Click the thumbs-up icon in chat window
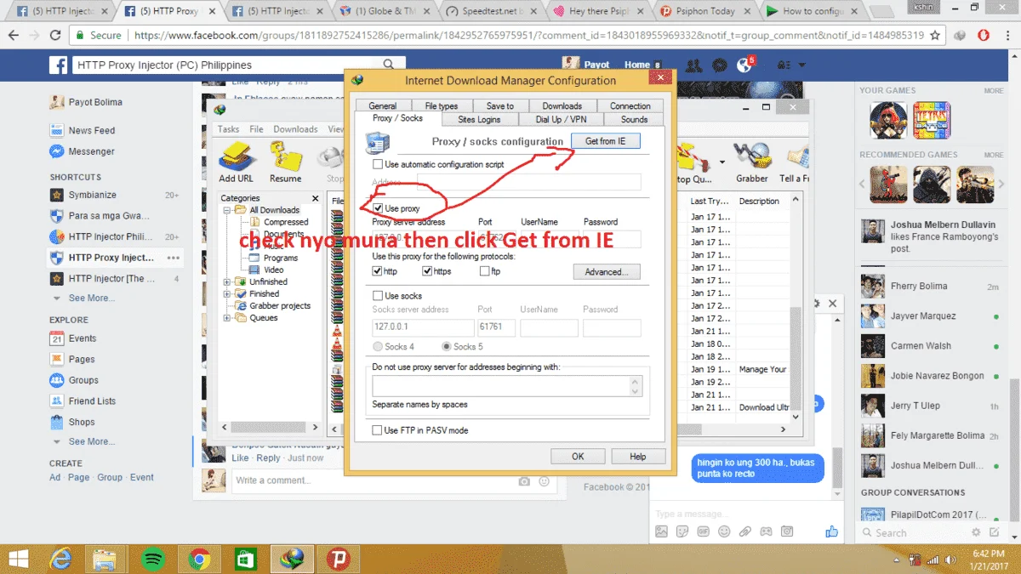 click(831, 531)
